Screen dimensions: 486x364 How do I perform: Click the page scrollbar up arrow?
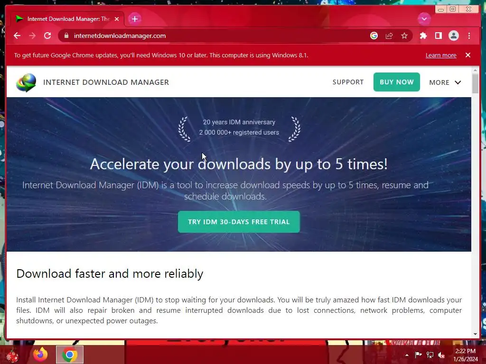coord(475,70)
